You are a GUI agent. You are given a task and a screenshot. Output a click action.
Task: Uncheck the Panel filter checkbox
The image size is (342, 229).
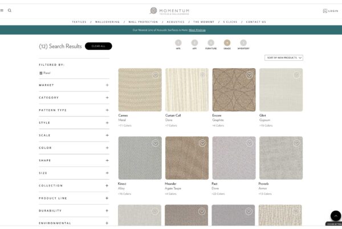[x=41, y=73]
